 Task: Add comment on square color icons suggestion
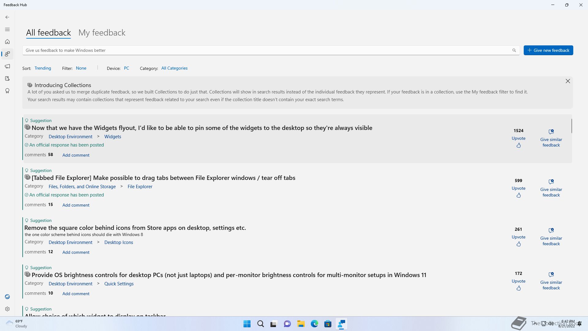pyautogui.click(x=76, y=252)
